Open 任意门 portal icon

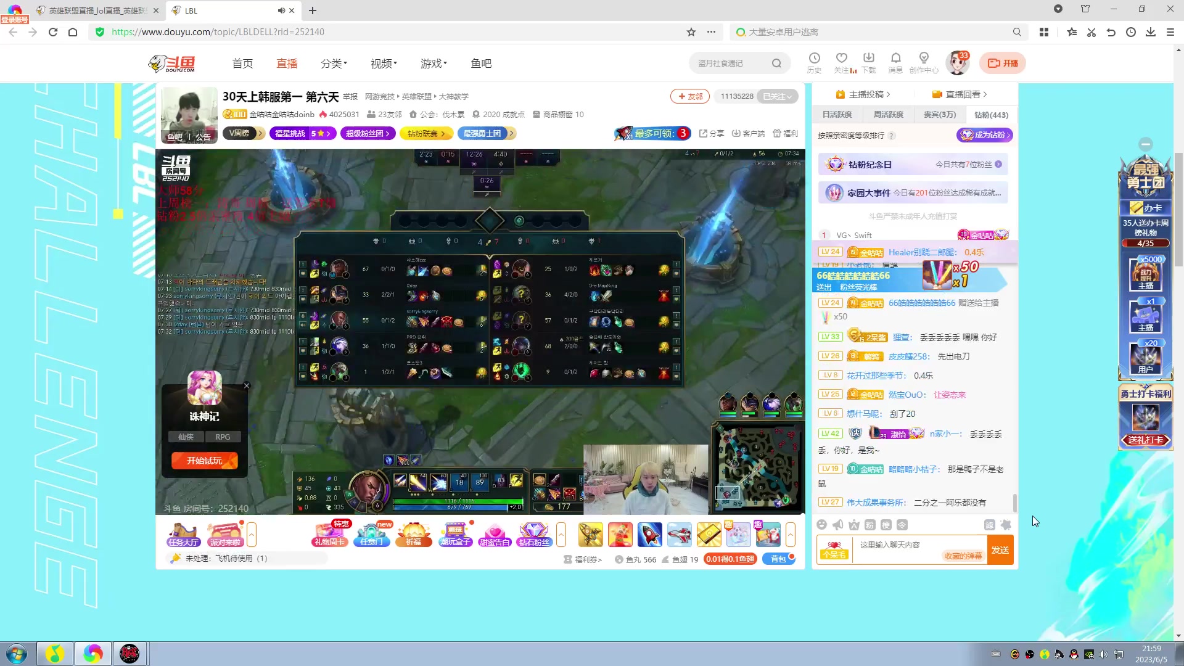point(371,534)
